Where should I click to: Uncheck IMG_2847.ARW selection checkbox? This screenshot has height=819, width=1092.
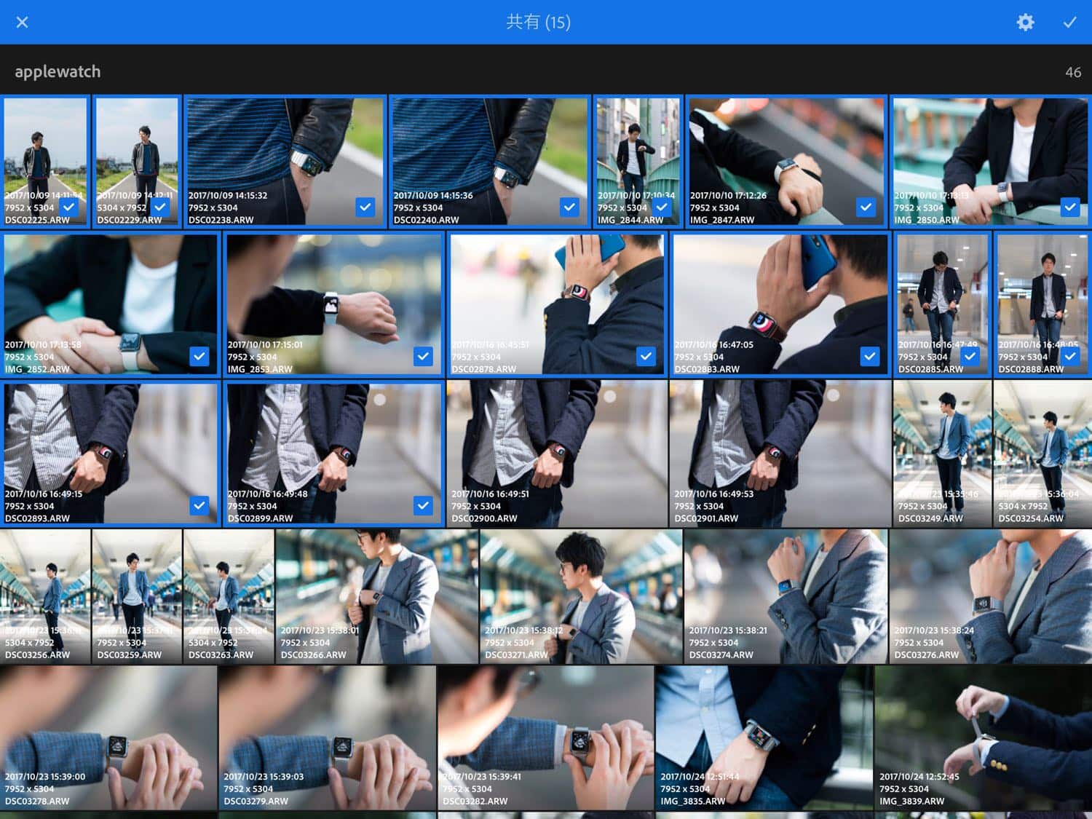865,207
